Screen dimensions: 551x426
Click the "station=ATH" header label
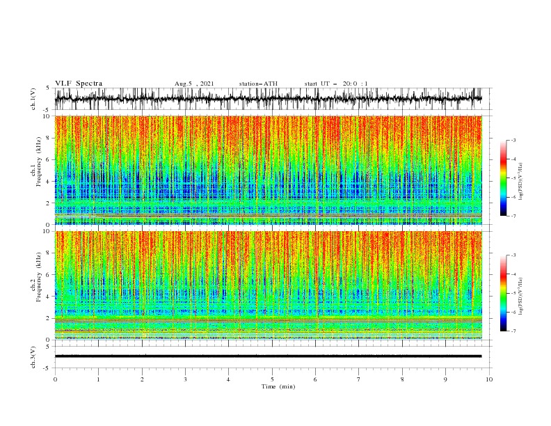(x=258, y=84)
